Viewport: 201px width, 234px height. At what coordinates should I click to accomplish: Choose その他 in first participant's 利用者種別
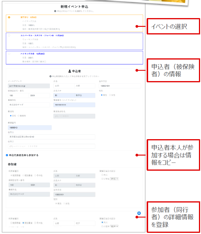35,175
